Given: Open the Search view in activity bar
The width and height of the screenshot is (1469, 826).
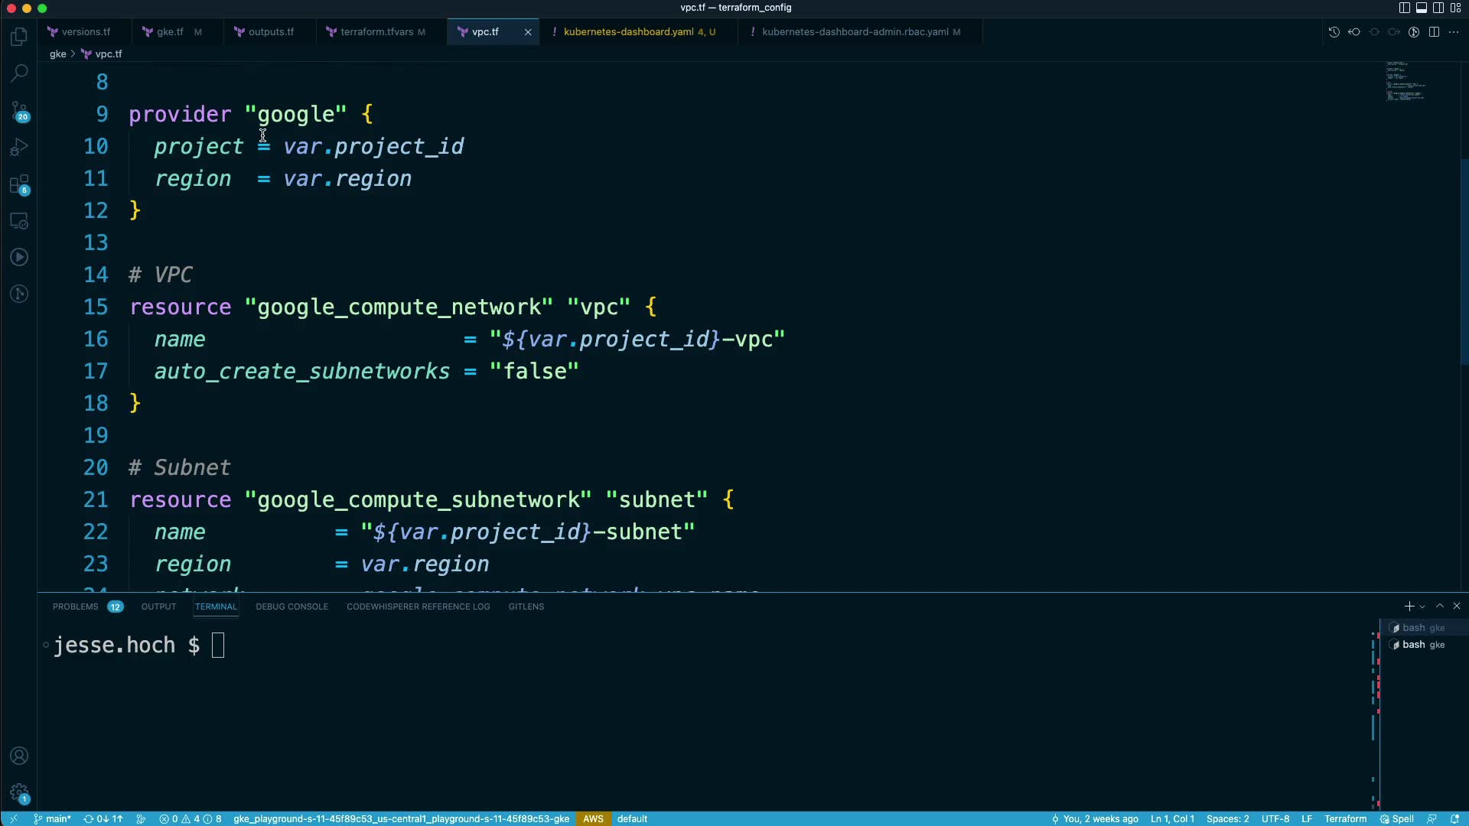Looking at the screenshot, I should pyautogui.click(x=19, y=73).
